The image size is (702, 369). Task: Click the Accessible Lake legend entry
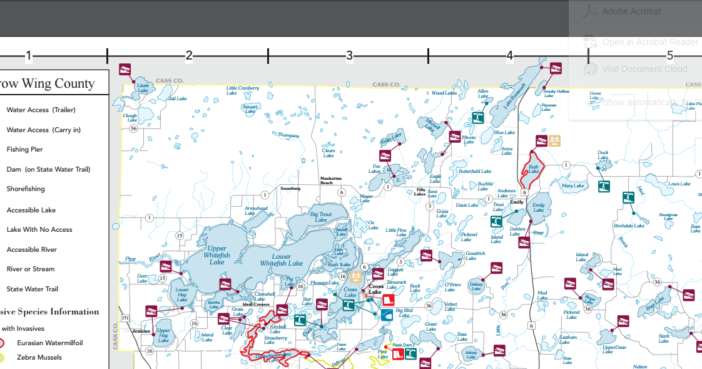point(31,210)
